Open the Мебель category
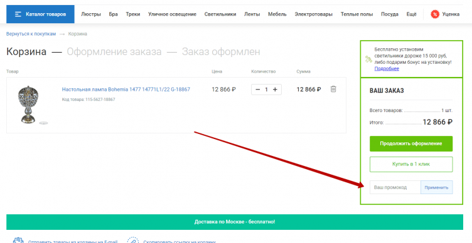 click(x=277, y=14)
